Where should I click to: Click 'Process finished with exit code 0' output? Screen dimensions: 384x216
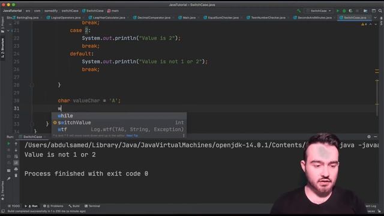(x=86, y=173)
